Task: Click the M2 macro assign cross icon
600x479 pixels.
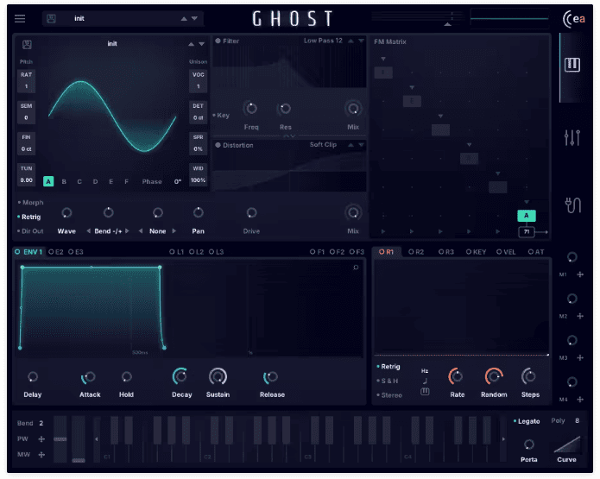Action: pos(580,316)
